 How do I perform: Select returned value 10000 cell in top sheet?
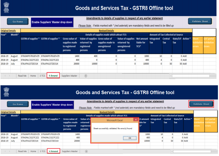click(88, 64)
